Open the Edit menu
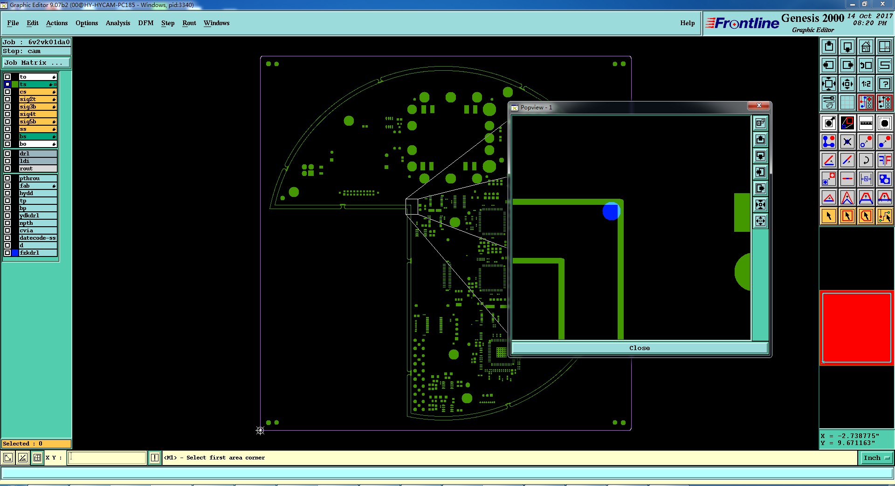Viewport: 895px width, 486px height. click(x=33, y=23)
